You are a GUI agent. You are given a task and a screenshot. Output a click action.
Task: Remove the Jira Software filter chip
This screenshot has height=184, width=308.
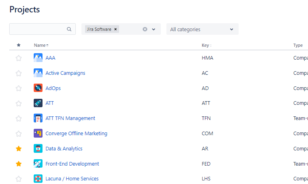pyautogui.click(x=115, y=29)
